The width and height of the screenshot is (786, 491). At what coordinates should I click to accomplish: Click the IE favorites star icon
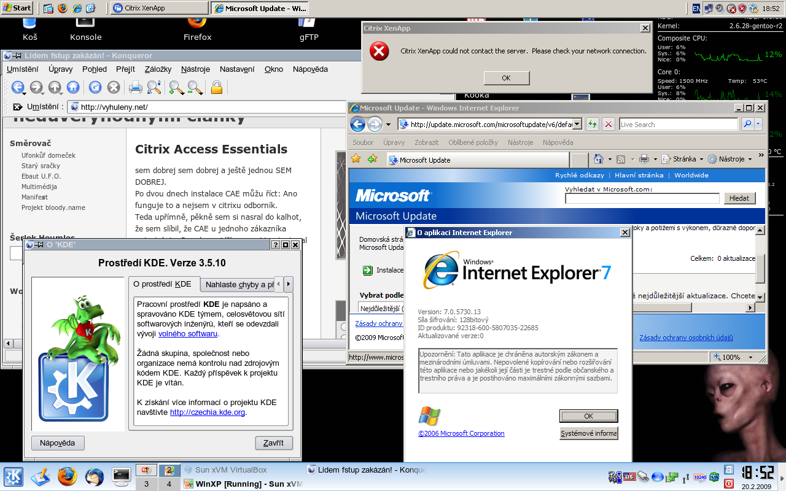point(356,159)
